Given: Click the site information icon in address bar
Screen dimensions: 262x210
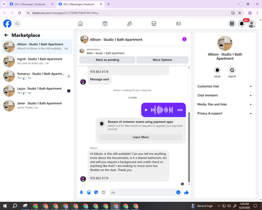Looking at the screenshot, I should pyautogui.click(x=28, y=13).
